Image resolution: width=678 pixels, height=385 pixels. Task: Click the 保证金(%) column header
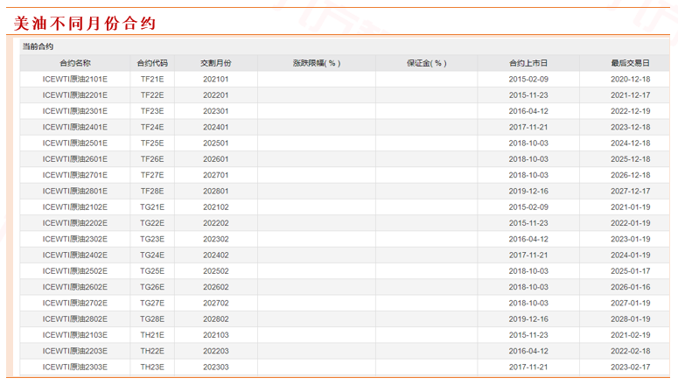pos(426,63)
